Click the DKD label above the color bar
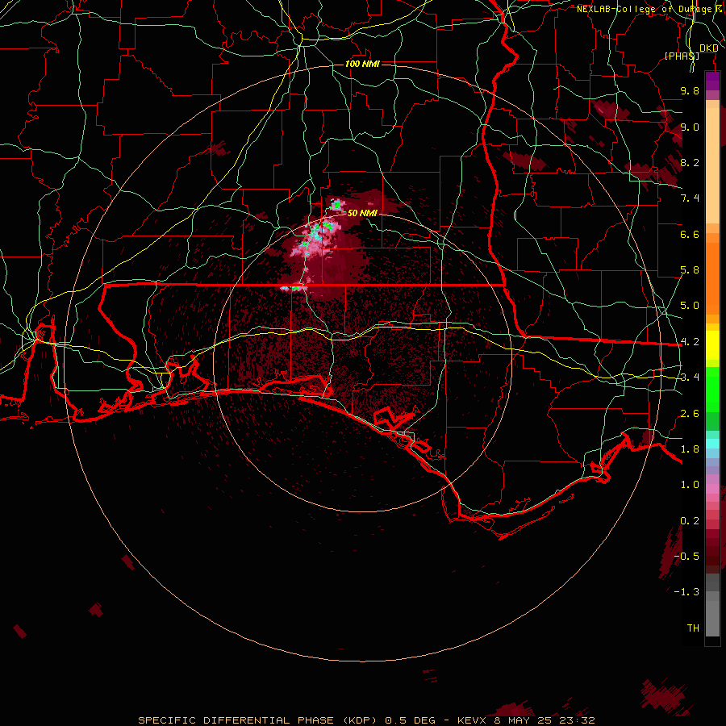 coord(708,48)
